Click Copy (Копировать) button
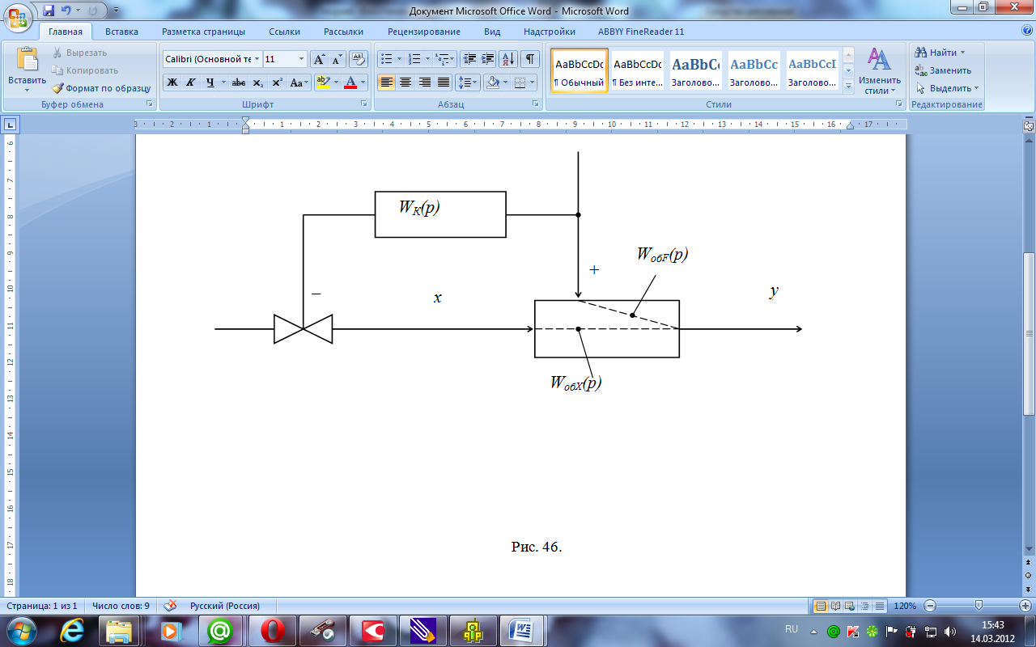The width and height of the screenshot is (1036, 647). click(x=85, y=70)
